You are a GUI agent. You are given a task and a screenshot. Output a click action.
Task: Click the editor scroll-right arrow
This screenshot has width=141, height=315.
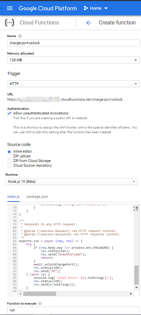131,294
